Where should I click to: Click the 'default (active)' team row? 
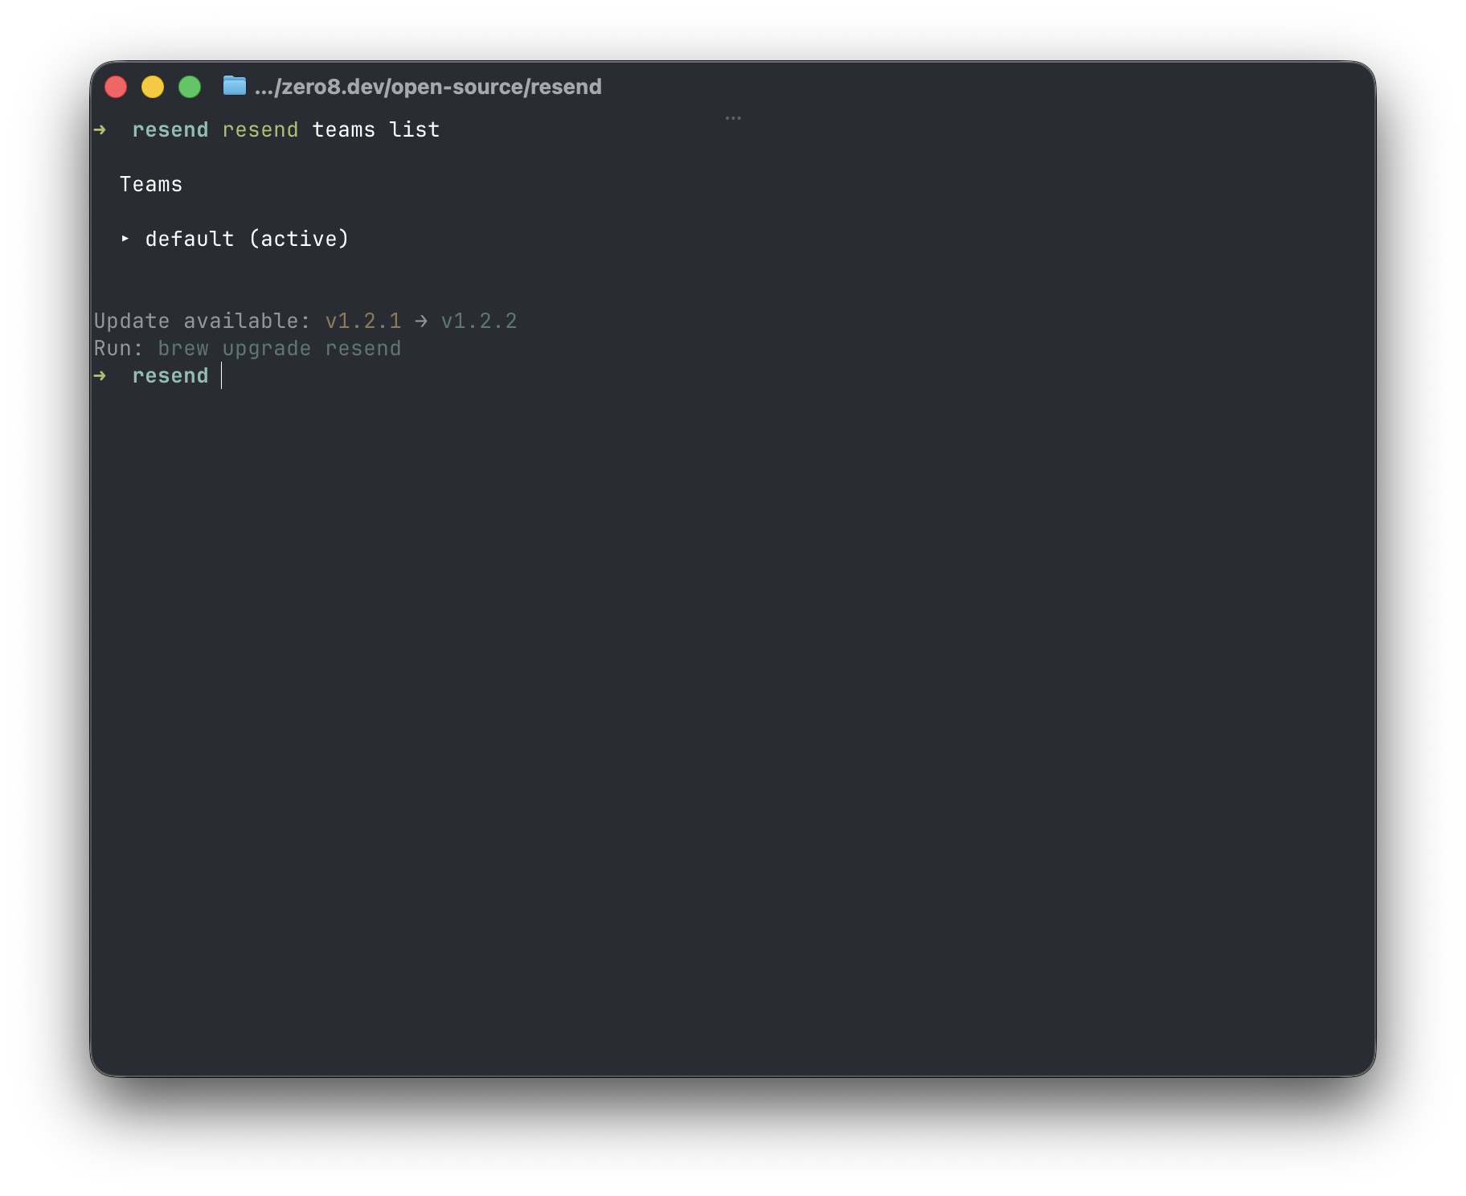[x=247, y=239]
